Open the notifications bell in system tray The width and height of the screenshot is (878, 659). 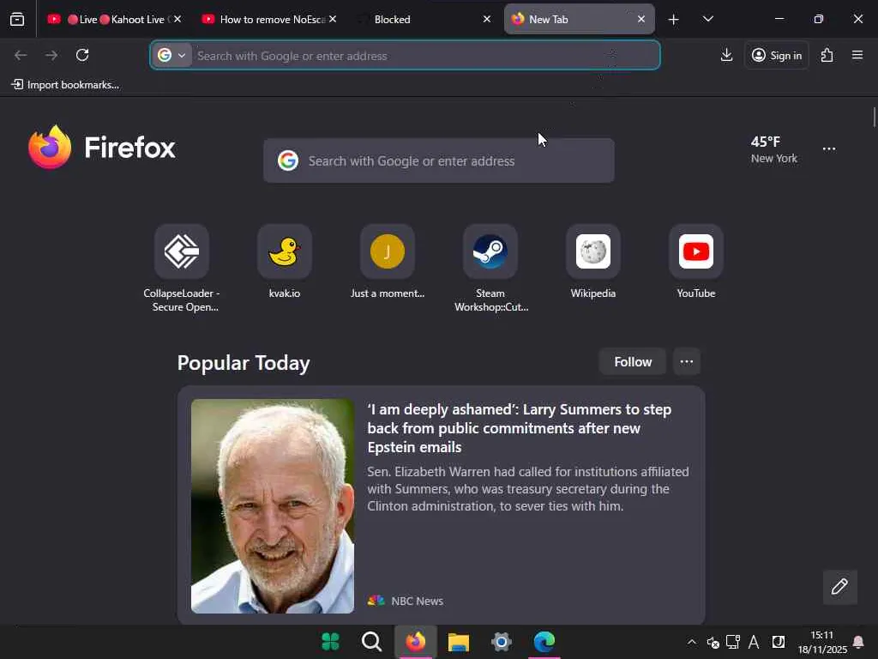(857, 642)
